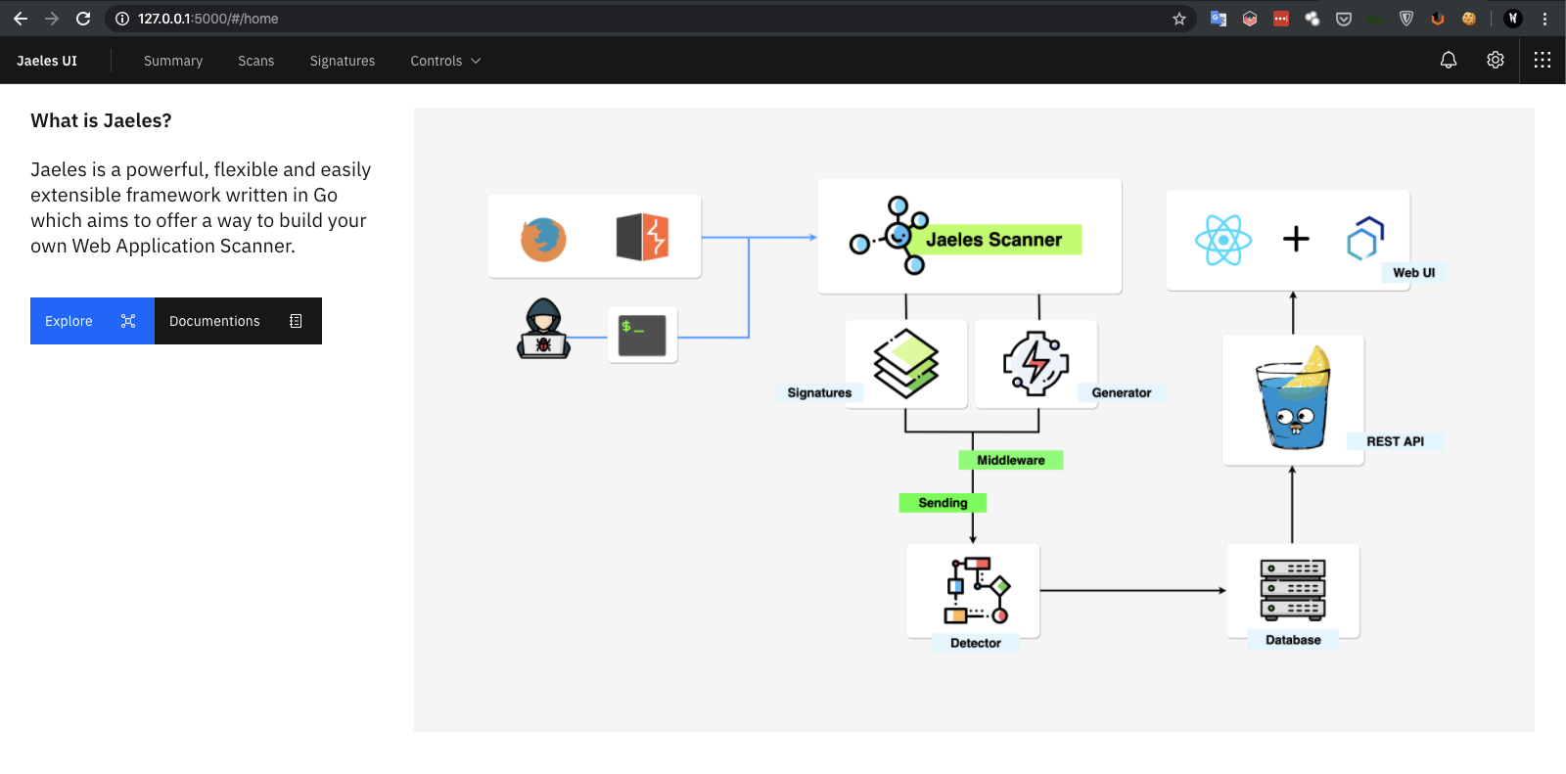Click the Signatures layers icon in diagram
1566x774 pixels.
click(906, 364)
